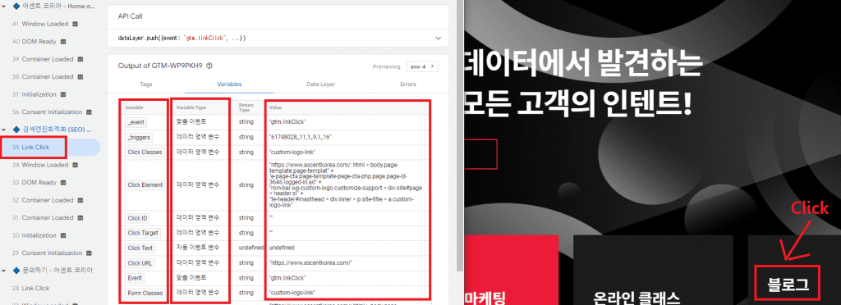
Task: Click the API icon beside 29 Consent Initialization
Action: 89,253
